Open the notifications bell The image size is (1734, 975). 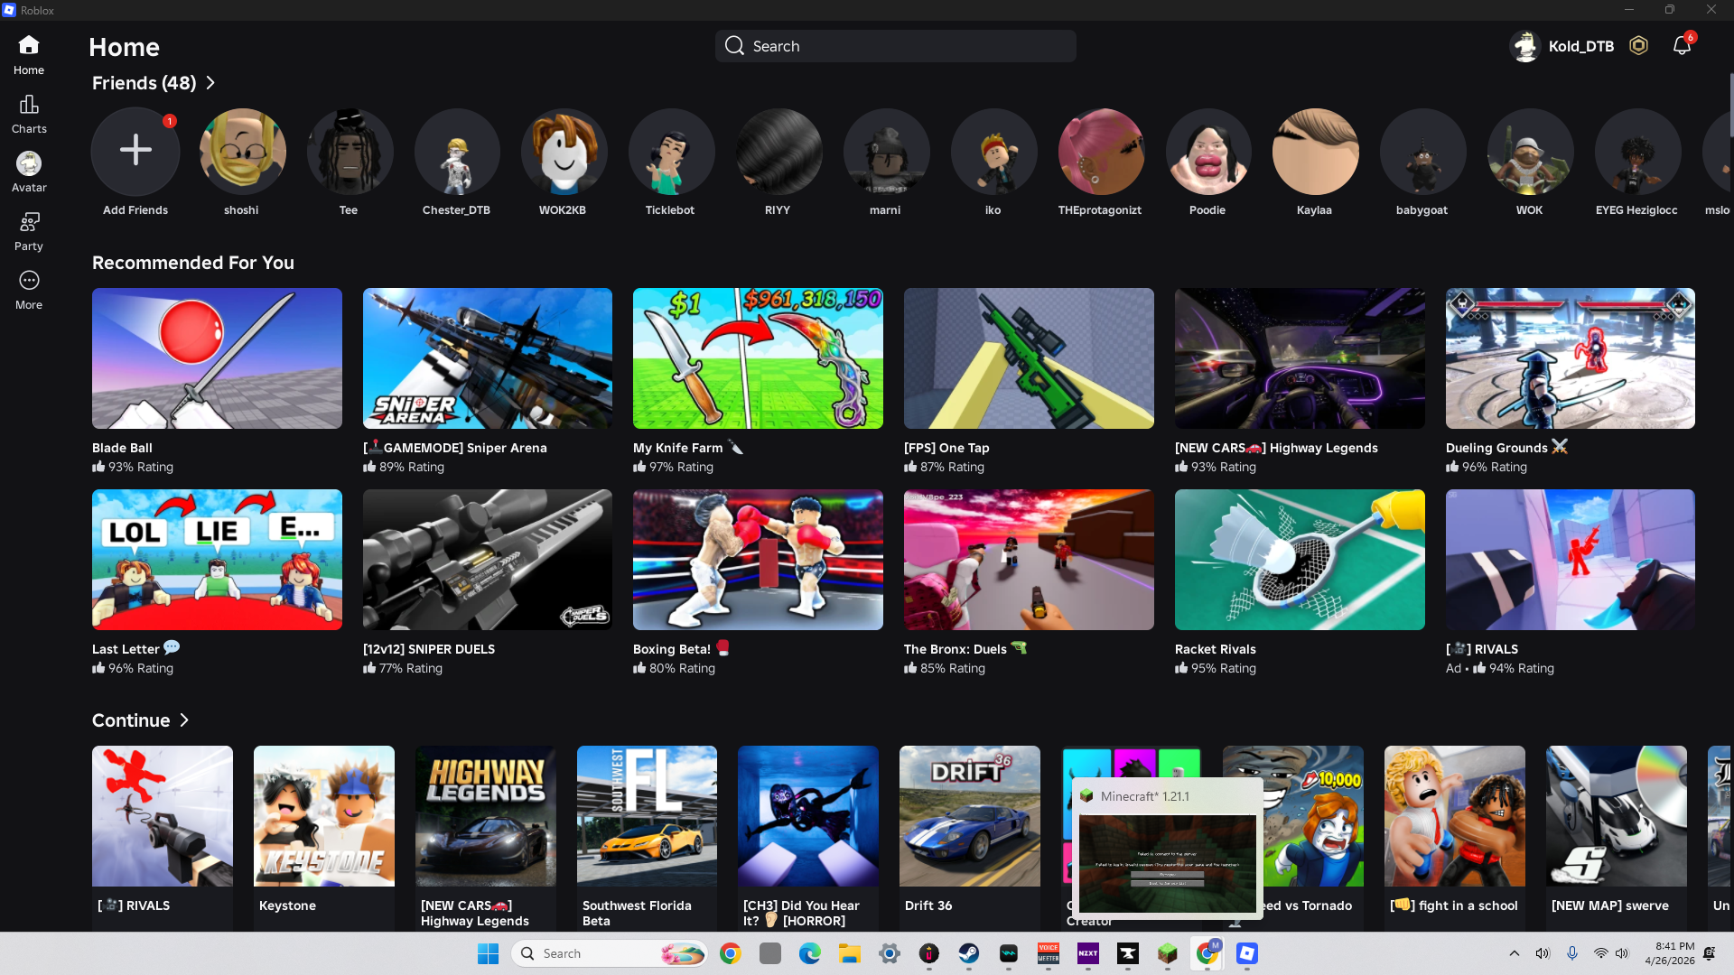click(1682, 46)
